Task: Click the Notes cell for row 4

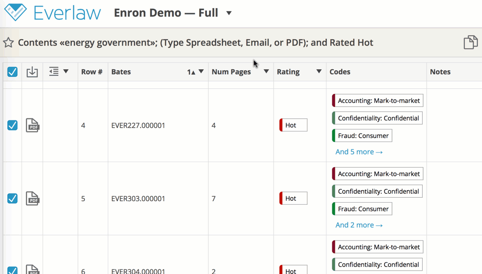Action: coord(454,125)
